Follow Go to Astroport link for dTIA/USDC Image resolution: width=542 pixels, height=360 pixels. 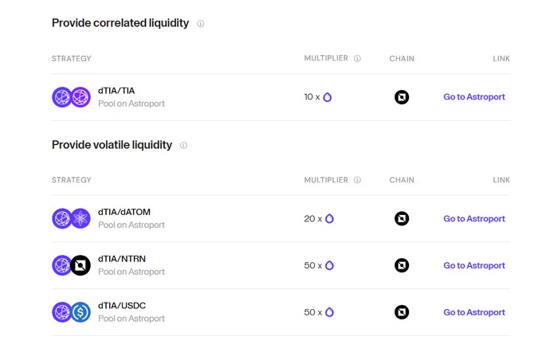(x=474, y=312)
